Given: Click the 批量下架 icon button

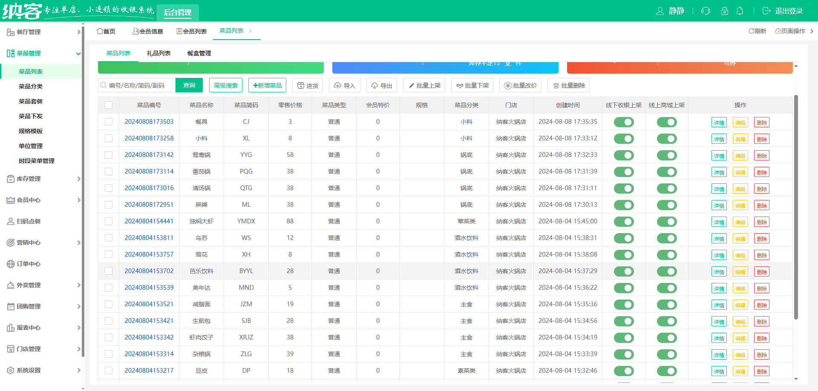Looking at the screenshot, I should pos(472,86).
